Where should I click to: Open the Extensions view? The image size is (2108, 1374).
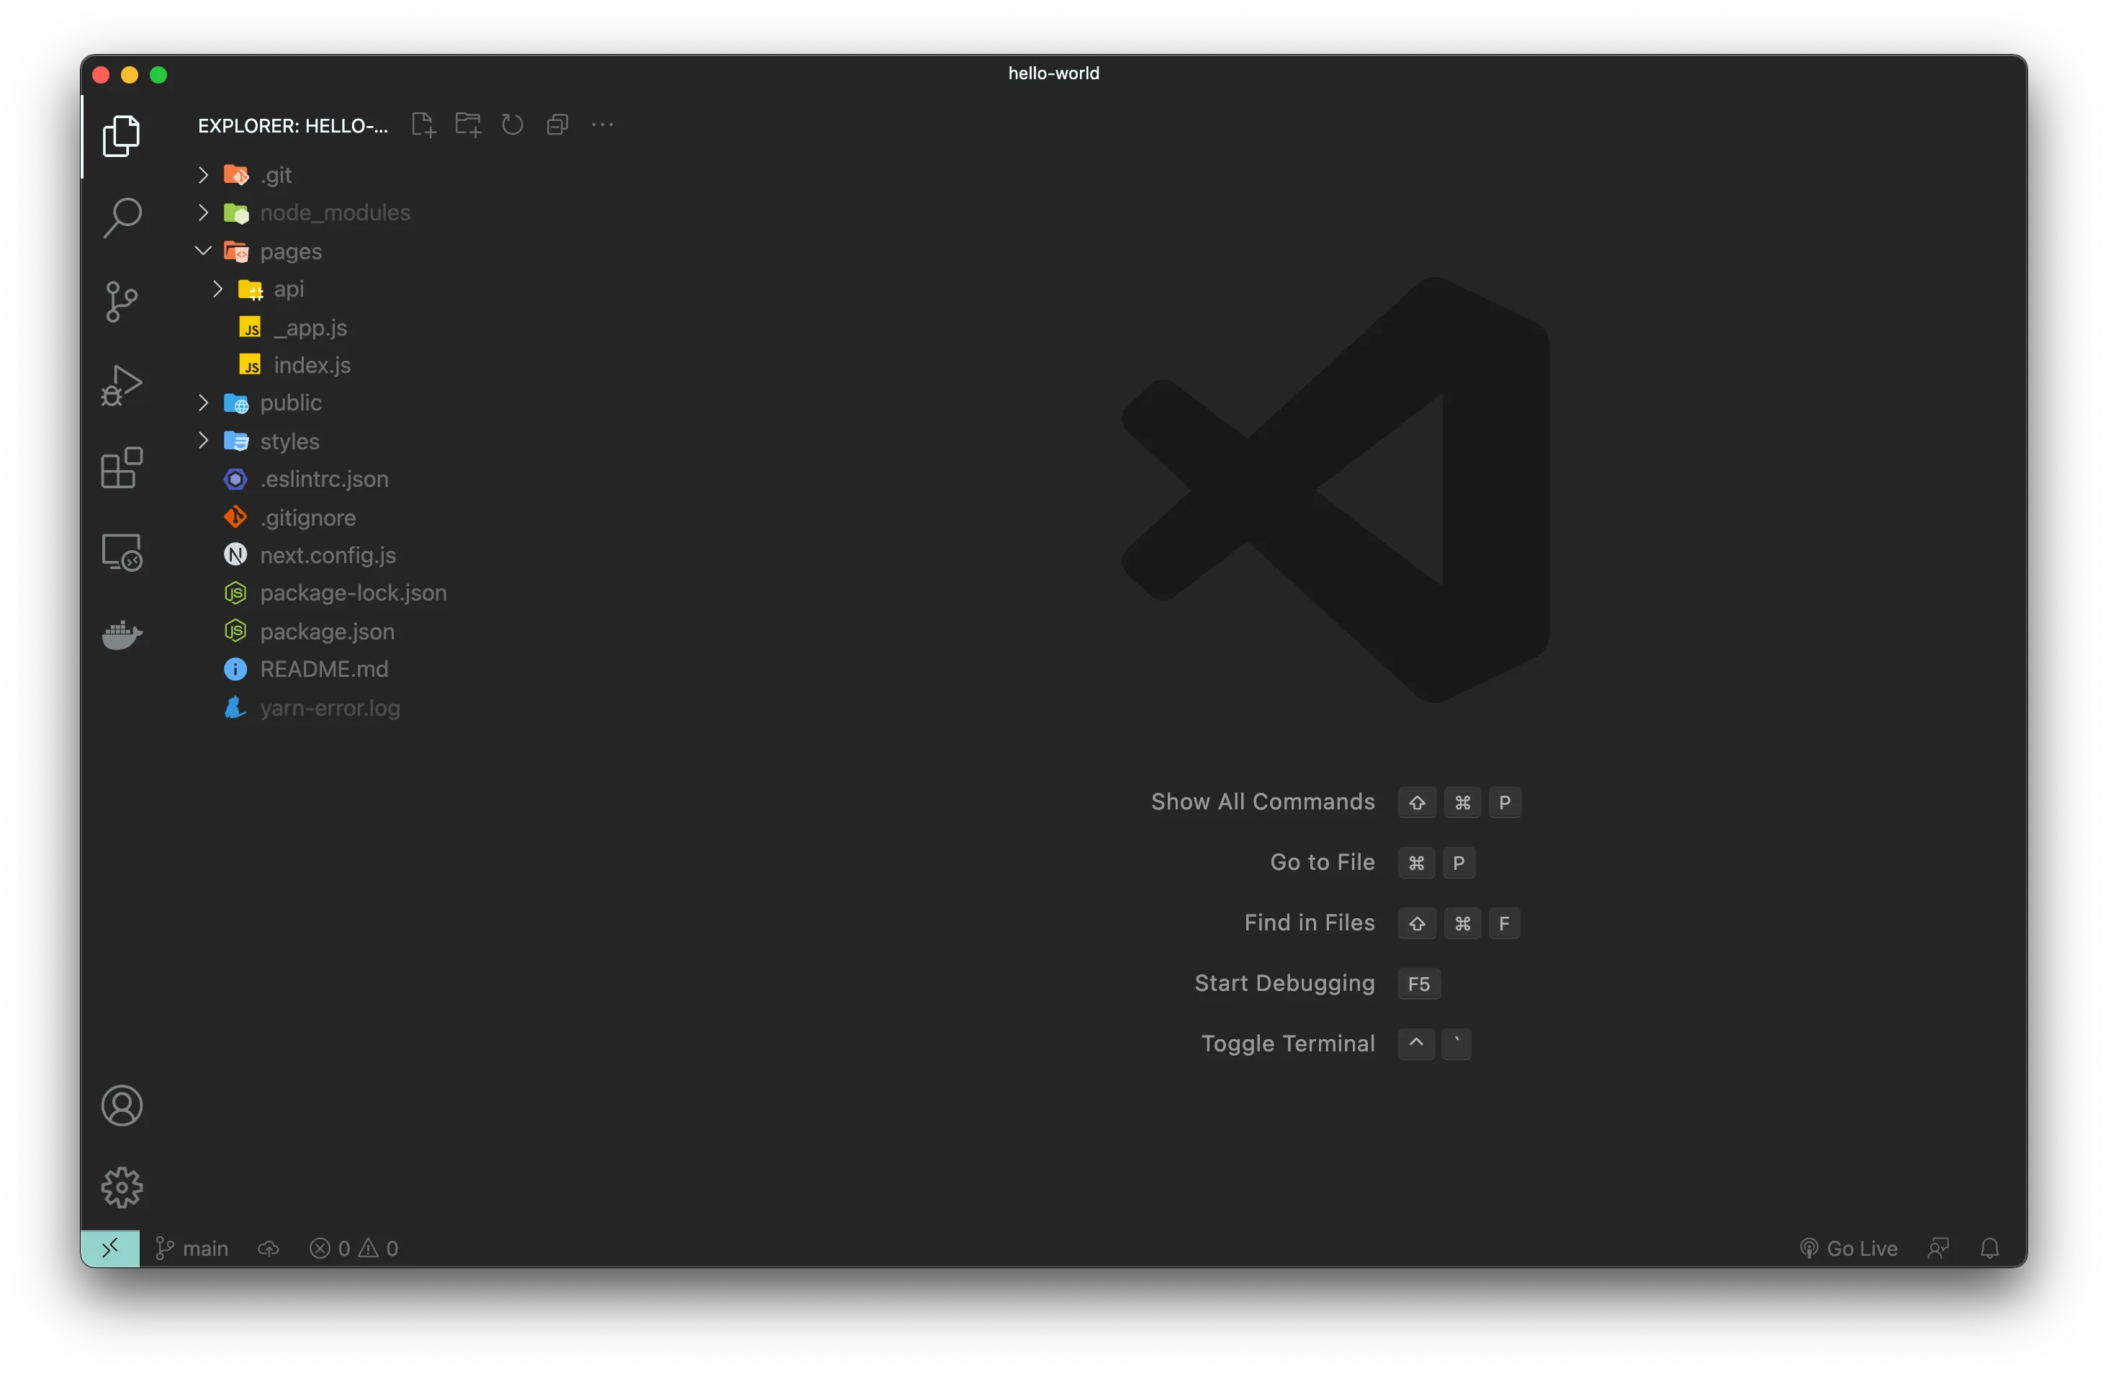(122, 468)
